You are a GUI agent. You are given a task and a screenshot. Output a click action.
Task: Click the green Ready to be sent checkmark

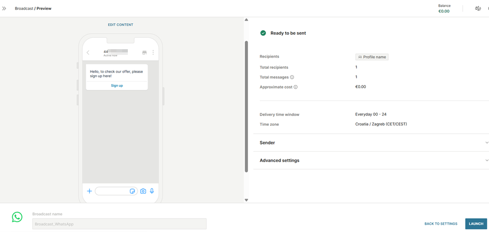(x=263, y=33)
